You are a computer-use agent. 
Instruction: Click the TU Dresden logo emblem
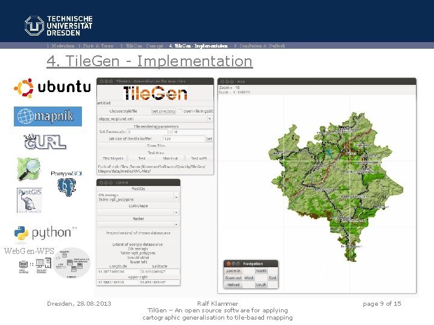coord(34,25)
